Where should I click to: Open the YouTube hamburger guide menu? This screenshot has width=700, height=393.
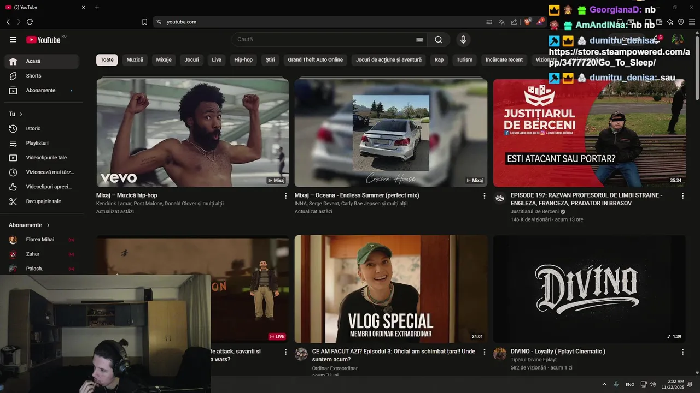(x=13, y=39)
